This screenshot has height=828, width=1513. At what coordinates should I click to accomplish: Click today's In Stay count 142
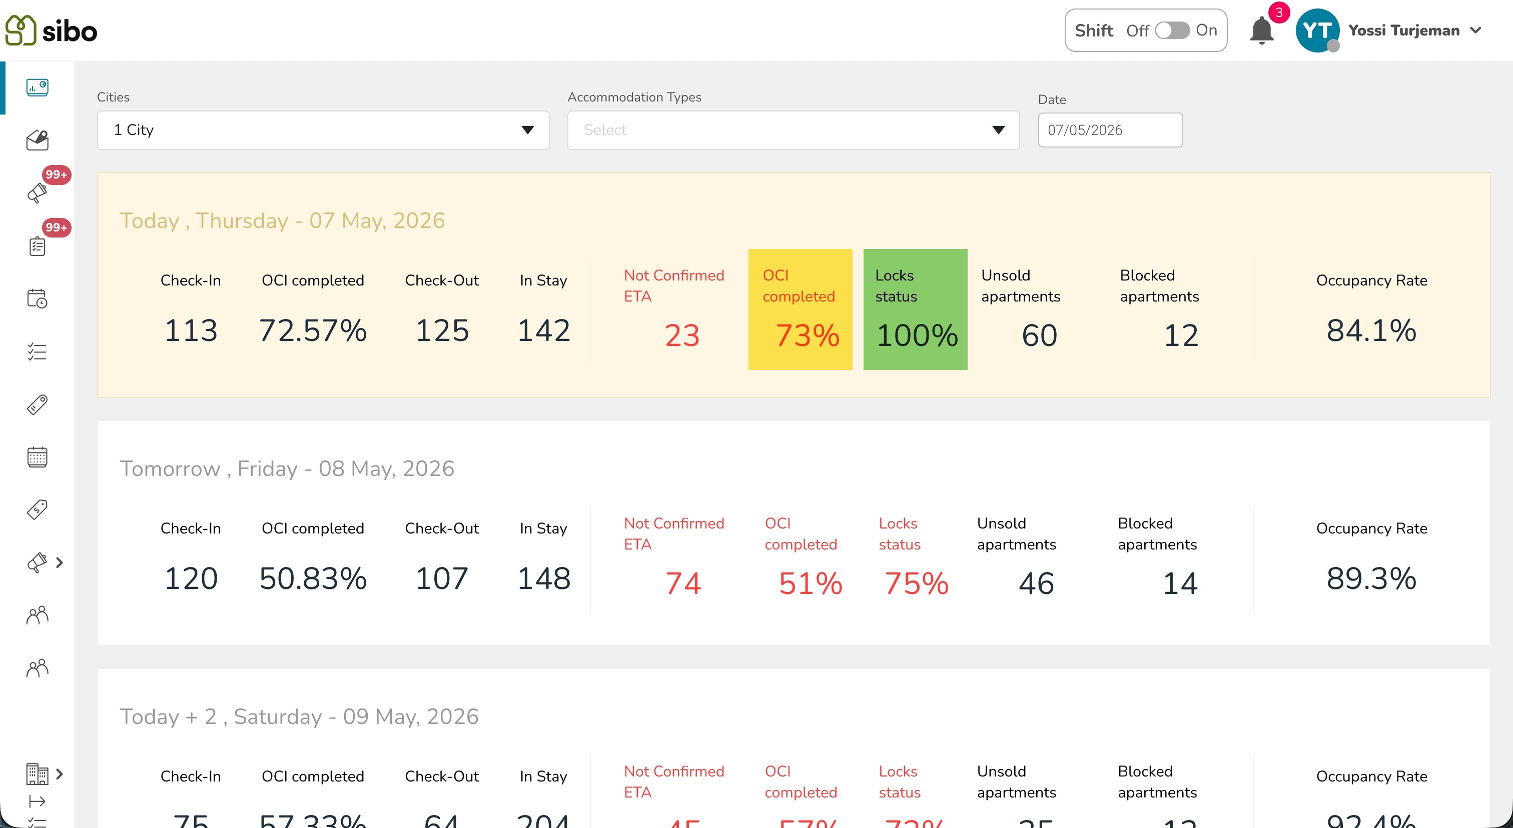(x=543, y=330)
